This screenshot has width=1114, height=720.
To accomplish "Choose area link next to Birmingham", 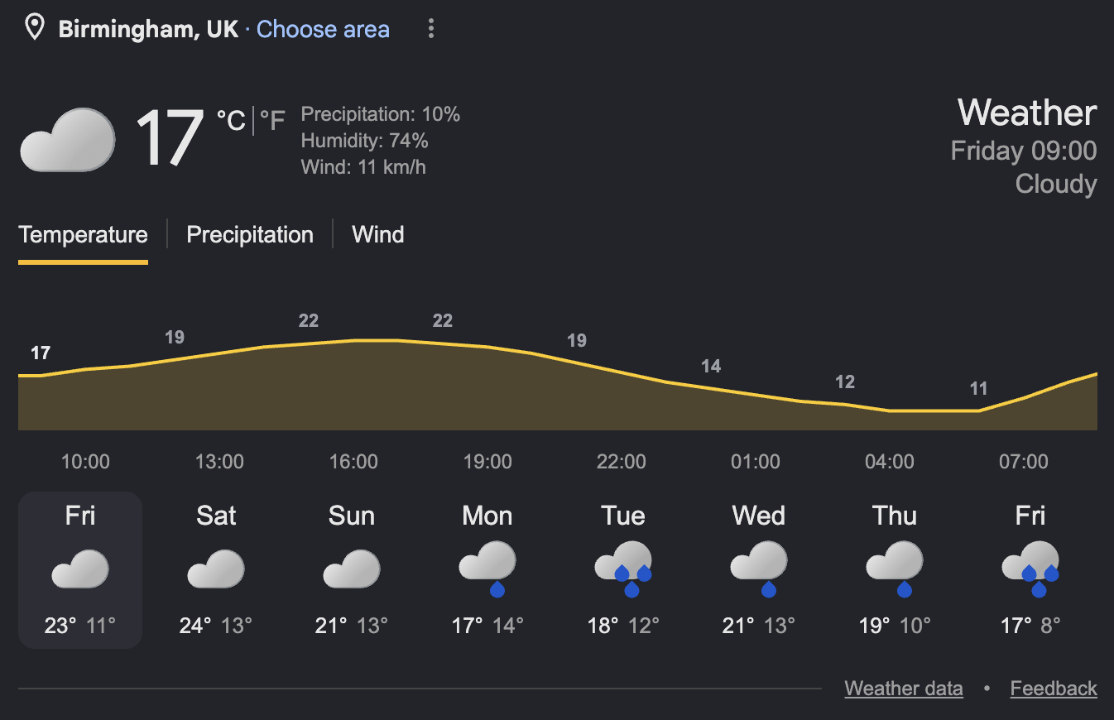I will (x=323, y=29).
